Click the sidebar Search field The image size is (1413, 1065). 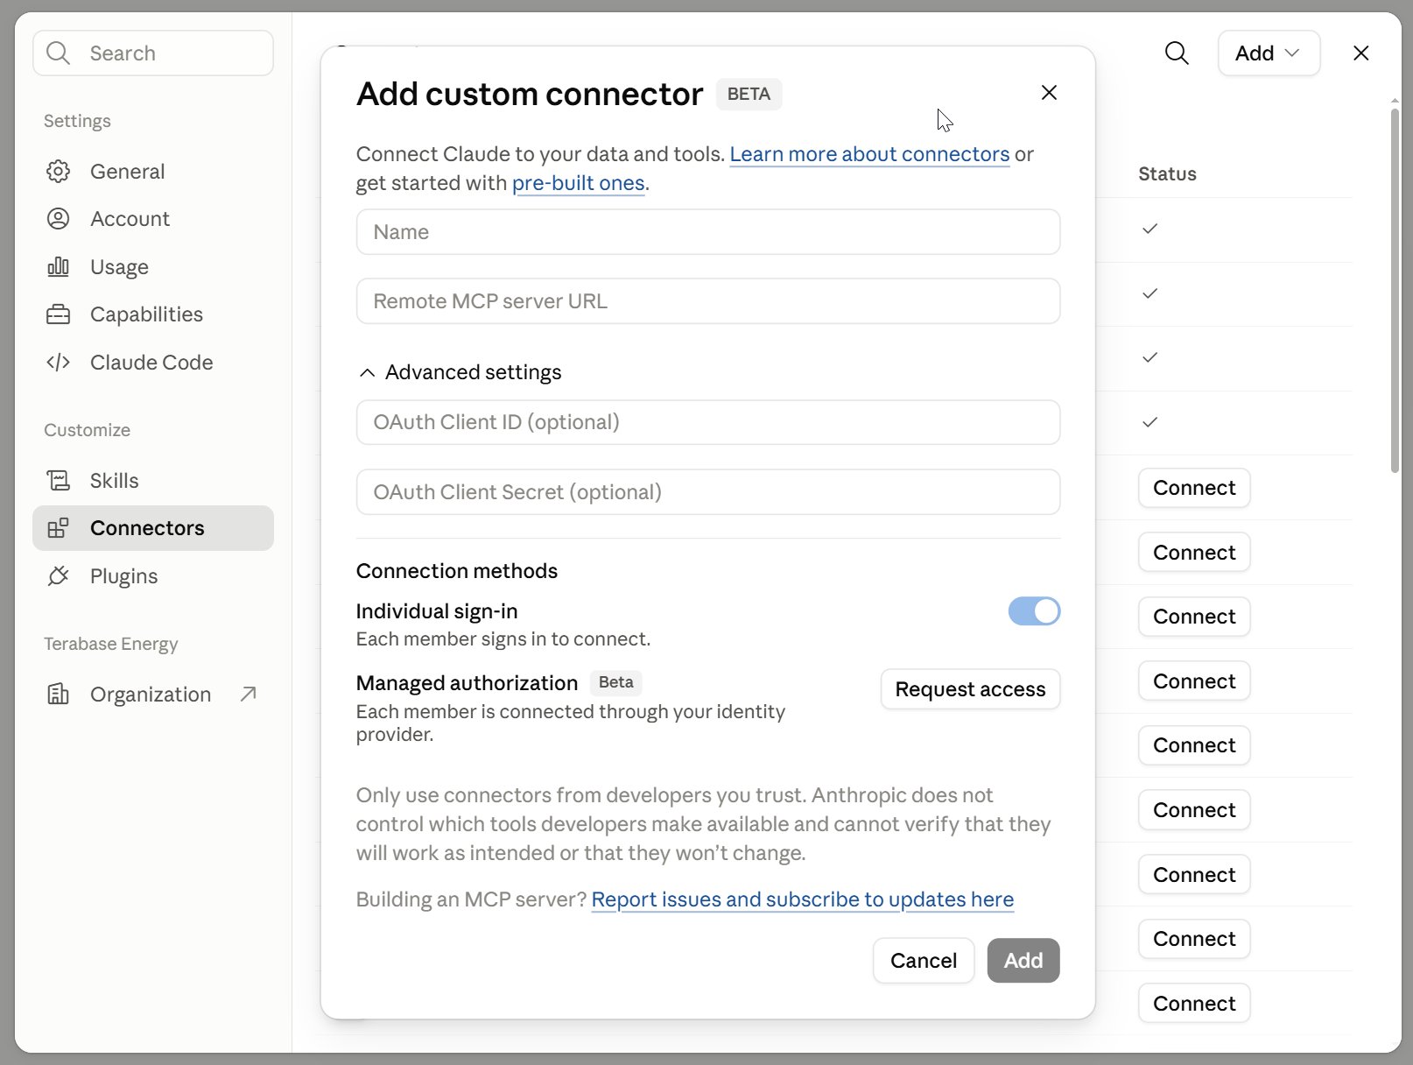point(153,53)
